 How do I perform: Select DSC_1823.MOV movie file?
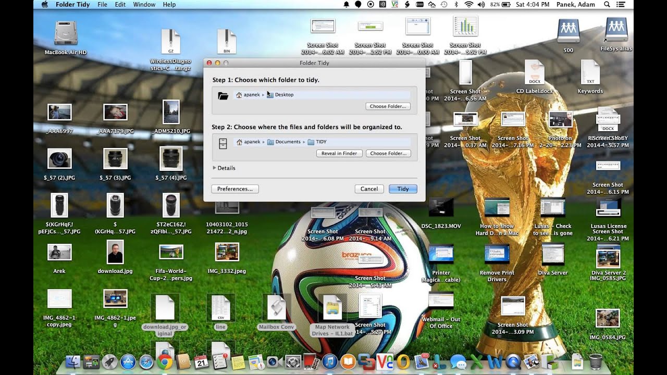tap(441, 207)
